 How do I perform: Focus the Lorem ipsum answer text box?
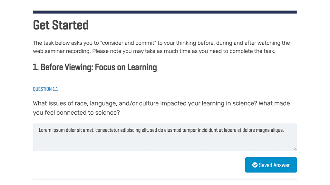[x=165, y=137]
